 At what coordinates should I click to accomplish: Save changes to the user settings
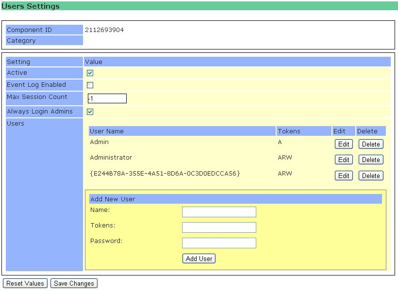tap(74, 283)
